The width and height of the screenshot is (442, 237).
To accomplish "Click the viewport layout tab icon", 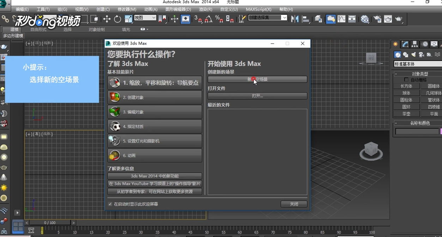I will [18, 226].
